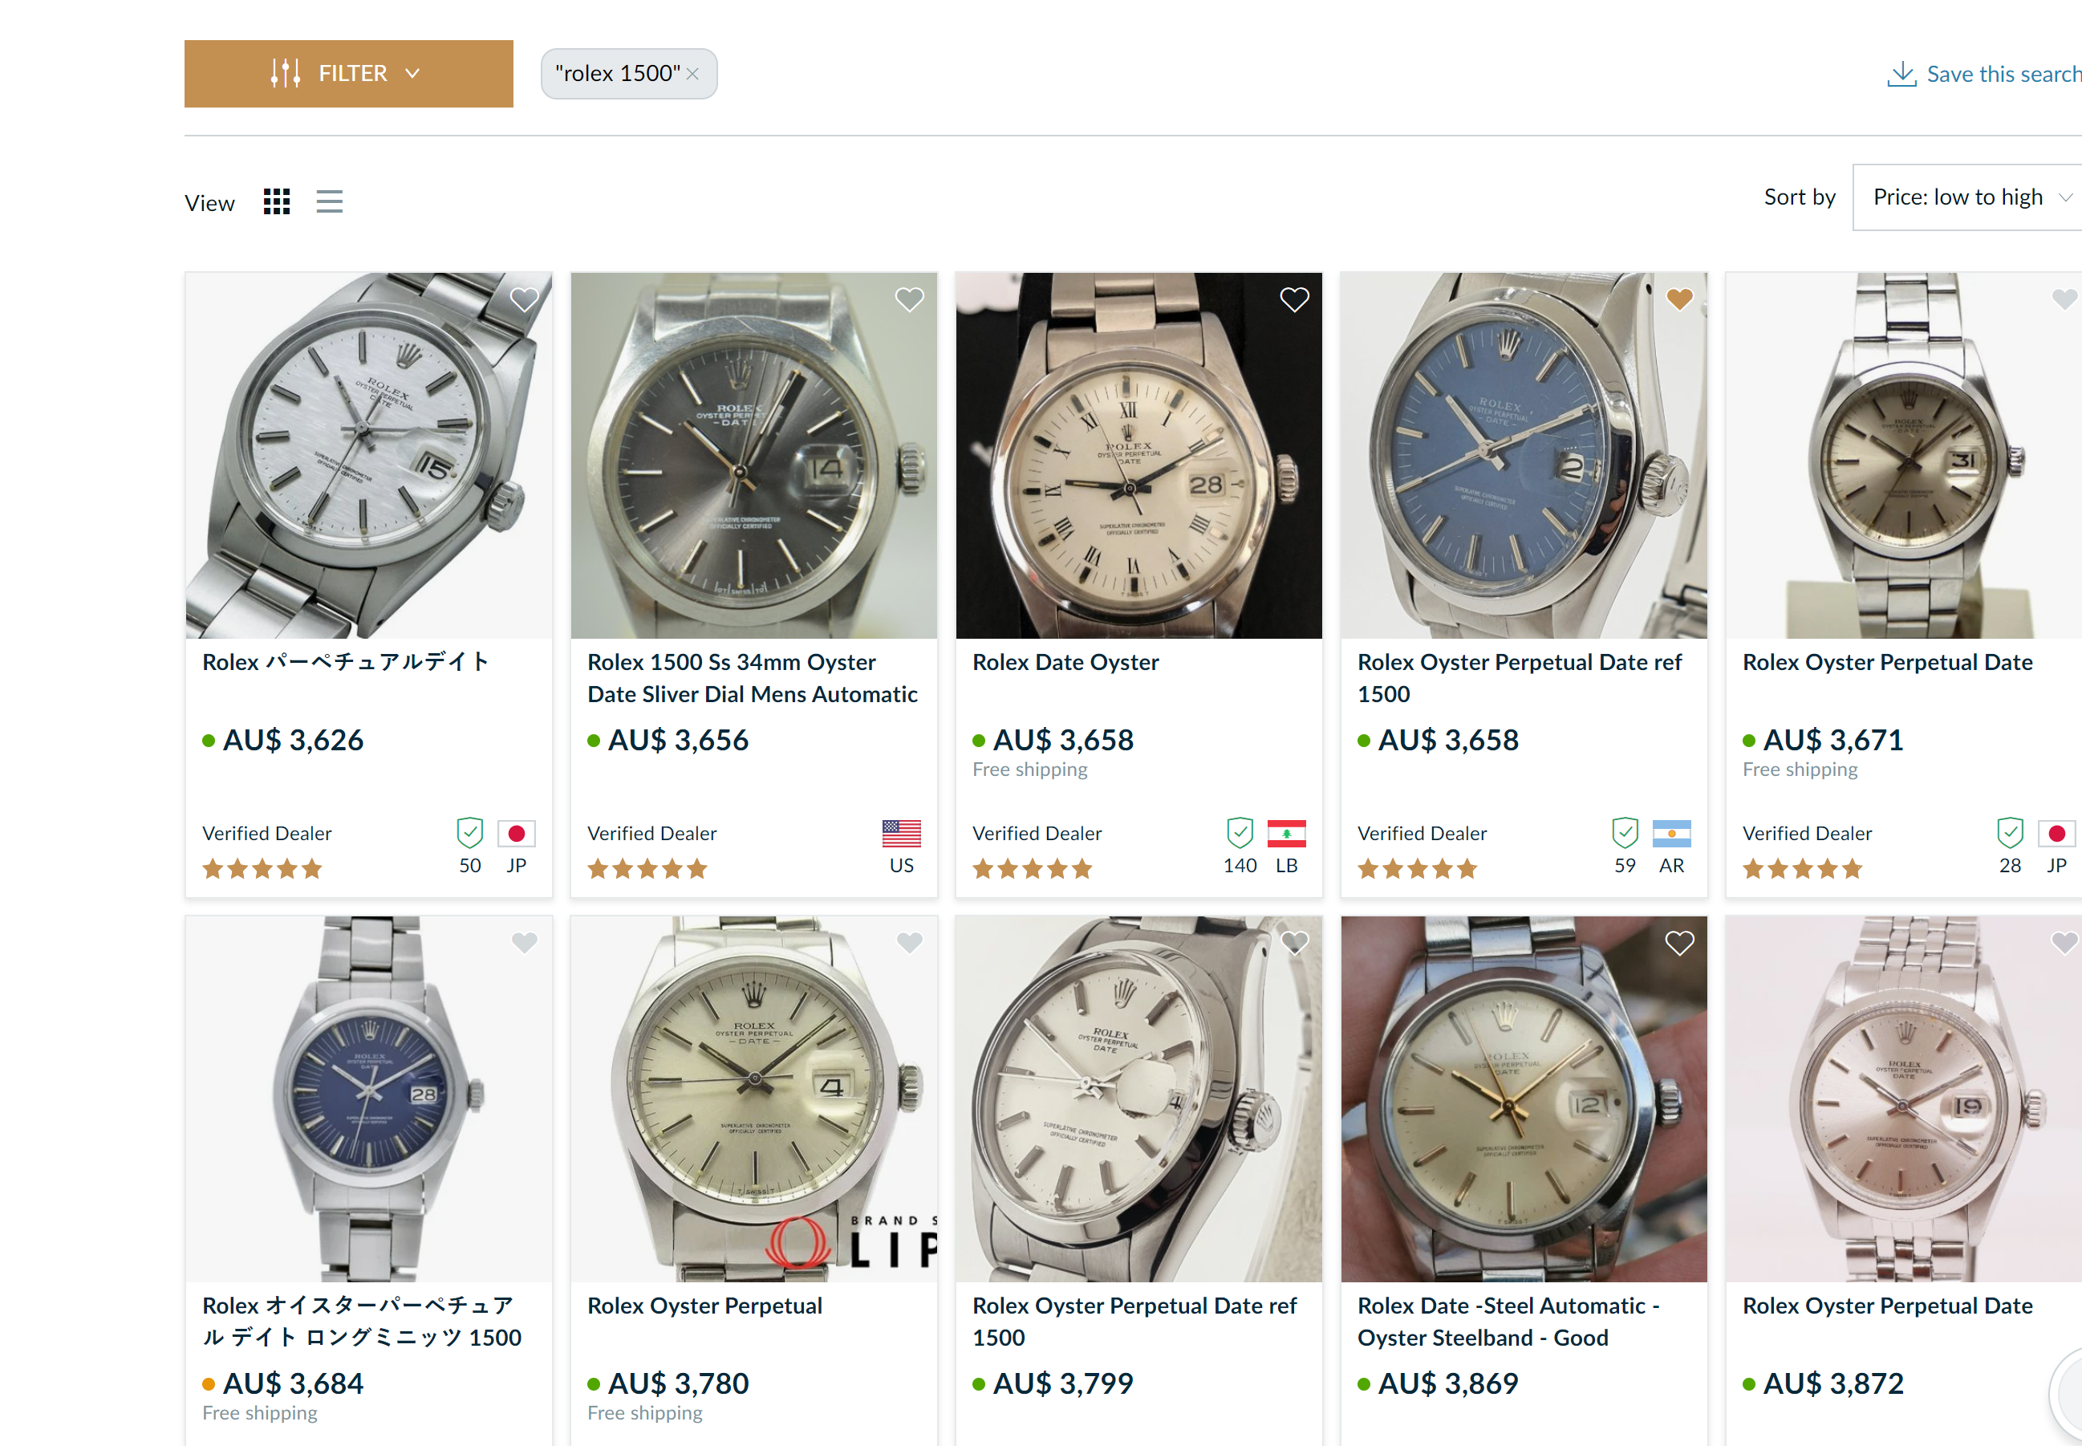Click Save this search link

(2003, 73)
